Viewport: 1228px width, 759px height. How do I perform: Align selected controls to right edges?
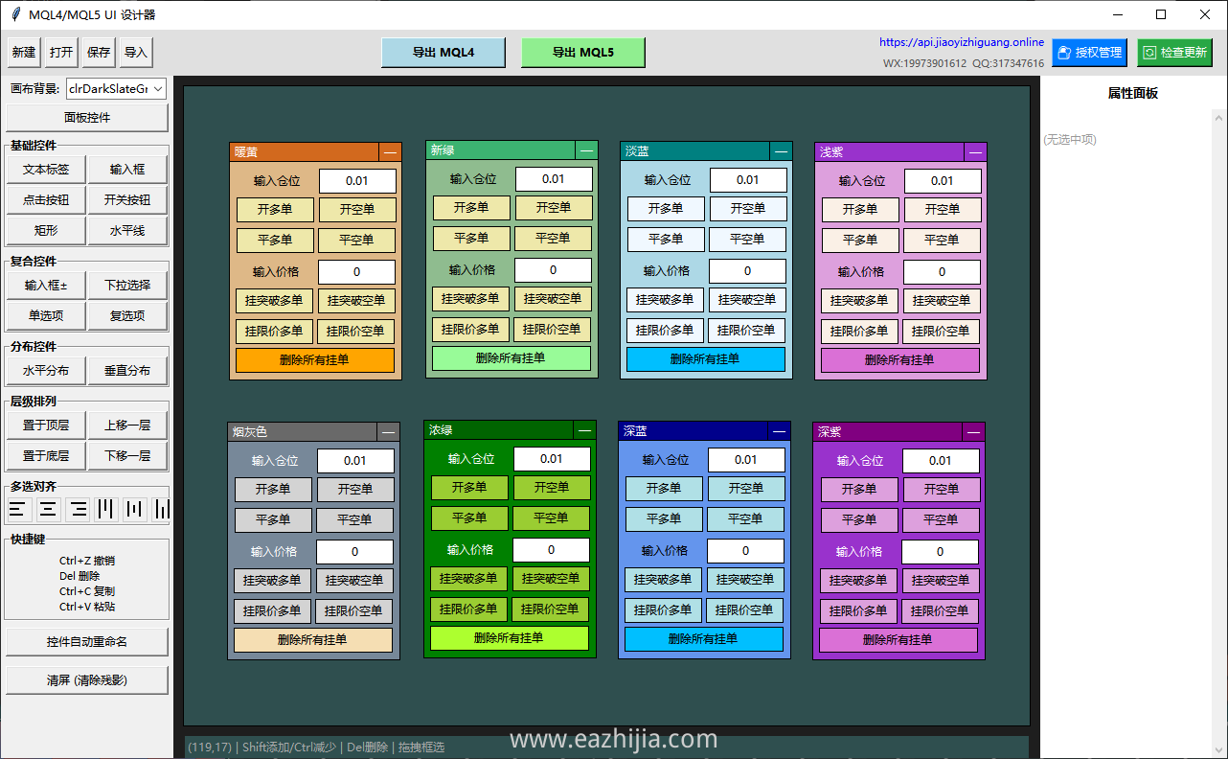tap(77, 509)
